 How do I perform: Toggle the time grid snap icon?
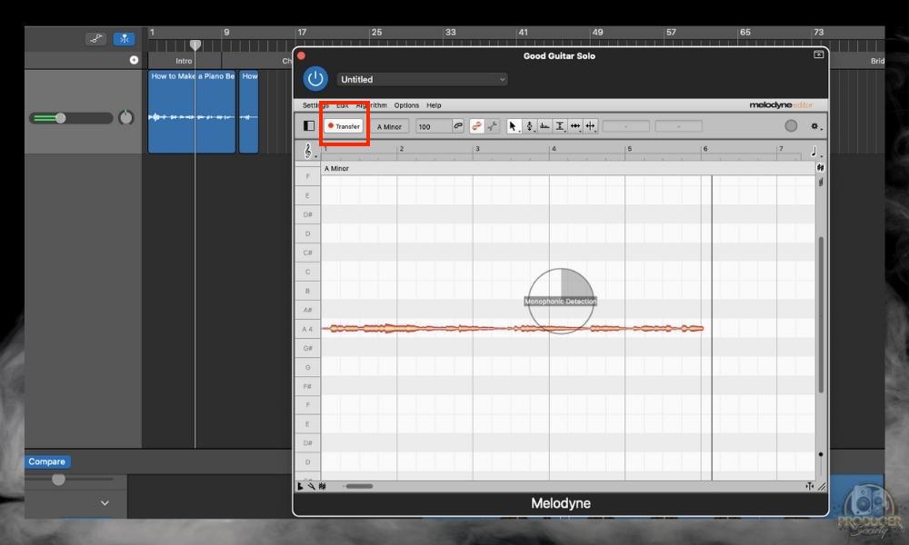click(492, 125)
